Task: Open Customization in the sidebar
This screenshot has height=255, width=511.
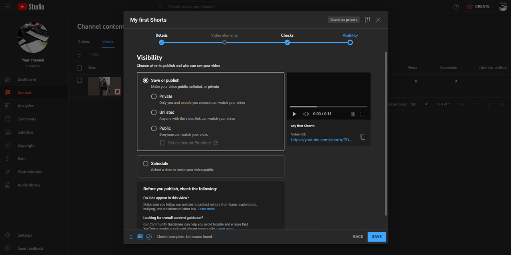Action: point(34,172)
